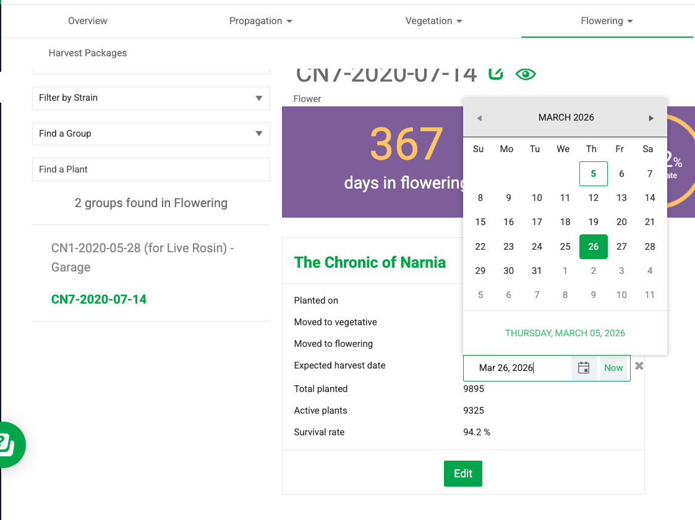Open the Find a Group dropdown
This screenshot has width=695, height=520.
pyautogui.click(x=151, y=134)
